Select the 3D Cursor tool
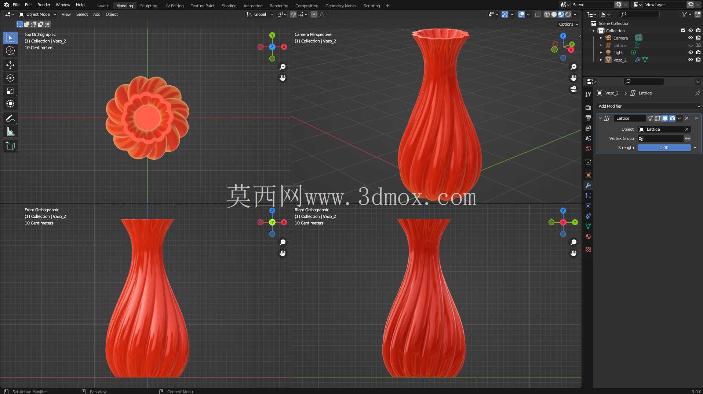The width and height of the screenshot is (703, 394). [10, 51]
